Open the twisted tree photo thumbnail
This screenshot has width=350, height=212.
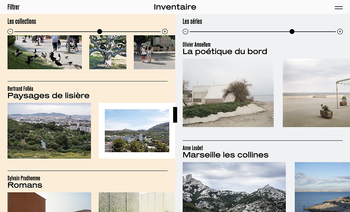tap(108, 52)
